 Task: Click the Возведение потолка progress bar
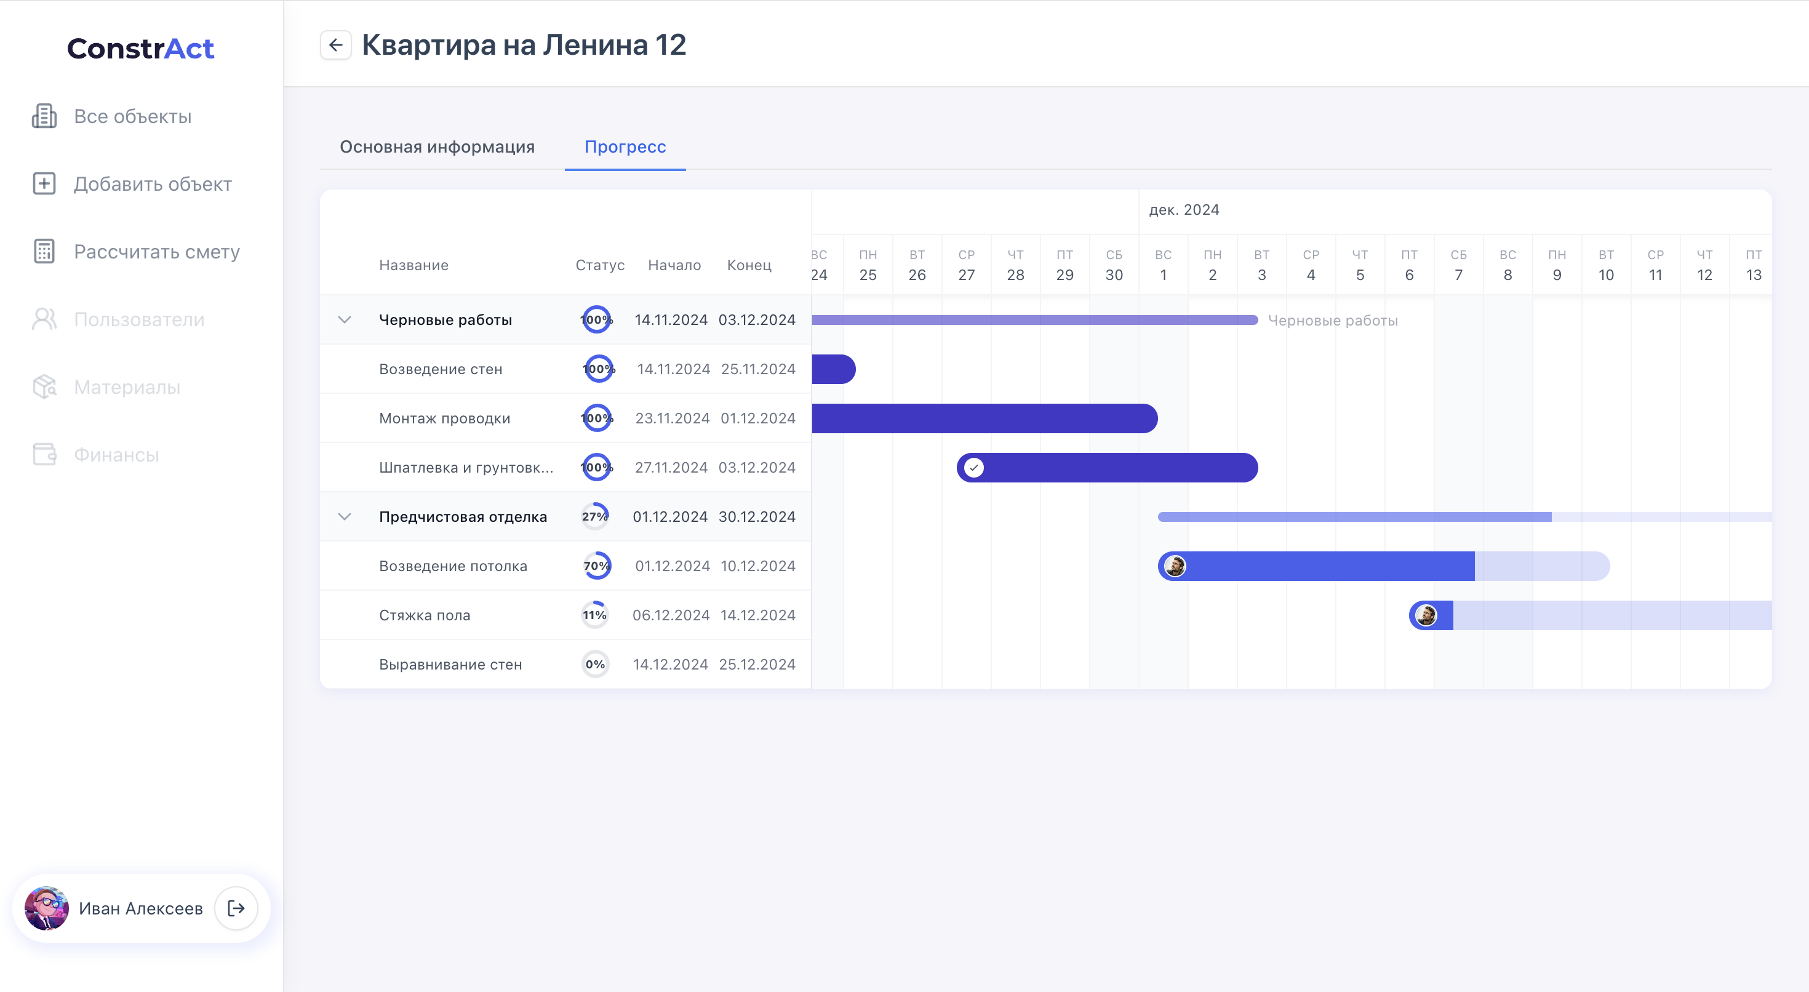click(x=1383, y=566)
